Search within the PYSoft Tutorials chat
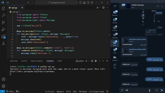 click(x=158, y=6)
